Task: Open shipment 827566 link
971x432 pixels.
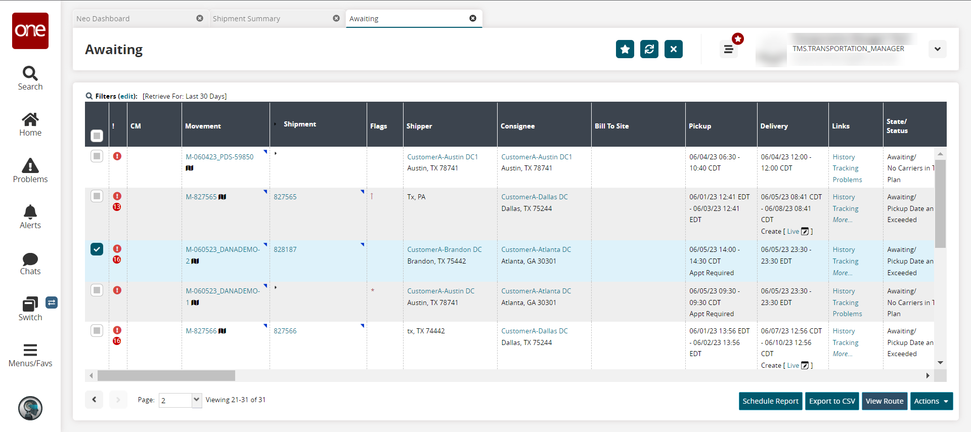Action: click(x=285, y=331)
